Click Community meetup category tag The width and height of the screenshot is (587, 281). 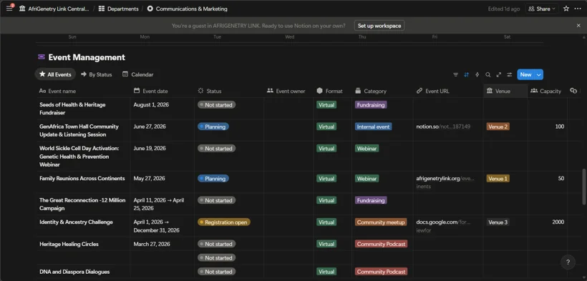click(x=381, y=222)
